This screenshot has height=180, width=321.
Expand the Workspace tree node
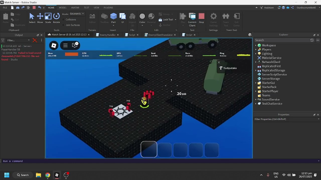tap(256, 45)
